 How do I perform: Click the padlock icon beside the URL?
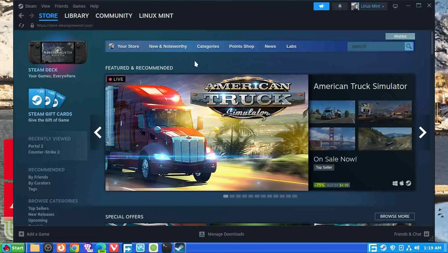[x=32, y=25]
